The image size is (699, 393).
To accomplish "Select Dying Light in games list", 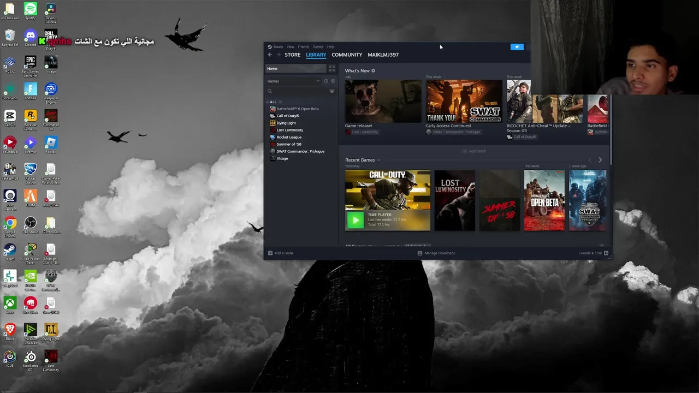I will [286, 123].
